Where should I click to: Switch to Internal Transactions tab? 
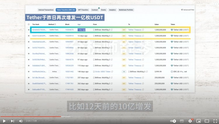(x=46, y=10)
